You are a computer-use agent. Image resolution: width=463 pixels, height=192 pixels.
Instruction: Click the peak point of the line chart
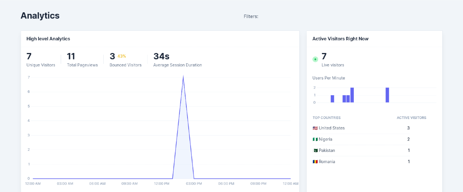(x=183, y=77)
